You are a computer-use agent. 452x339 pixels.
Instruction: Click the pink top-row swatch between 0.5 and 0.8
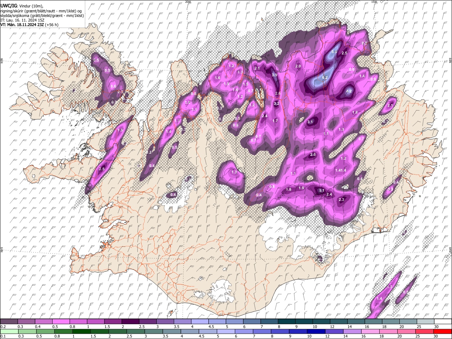pos(61,321)
